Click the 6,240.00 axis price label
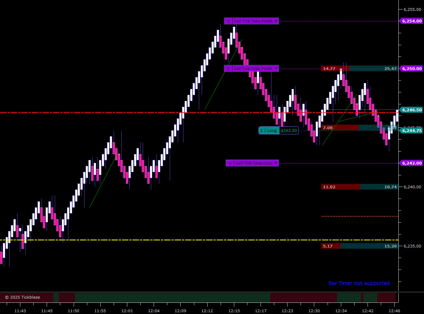424x314 pixels. tap(412, 187)
